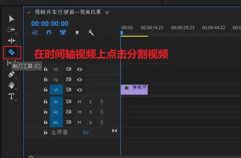241x158 pixels.
Task: Mute track A2
Action: [x=79, y=112]
